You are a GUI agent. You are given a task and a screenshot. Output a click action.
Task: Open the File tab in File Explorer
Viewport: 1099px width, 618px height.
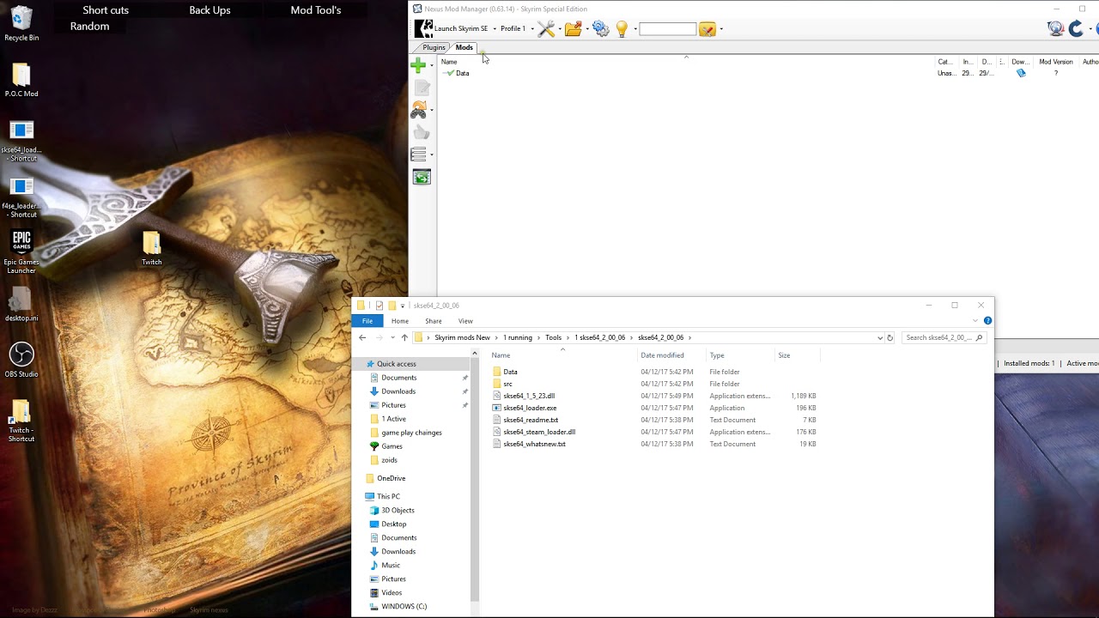367,321
